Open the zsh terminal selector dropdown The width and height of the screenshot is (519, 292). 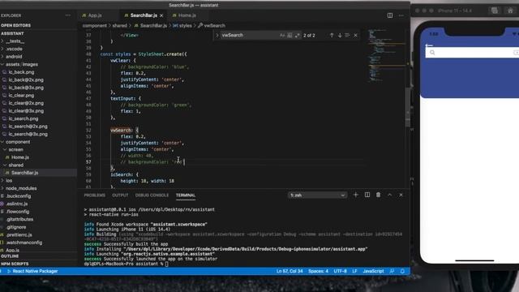[317, 195]
